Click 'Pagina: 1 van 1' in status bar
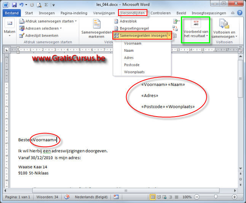The image size is (246, 203). click(18, 197)
